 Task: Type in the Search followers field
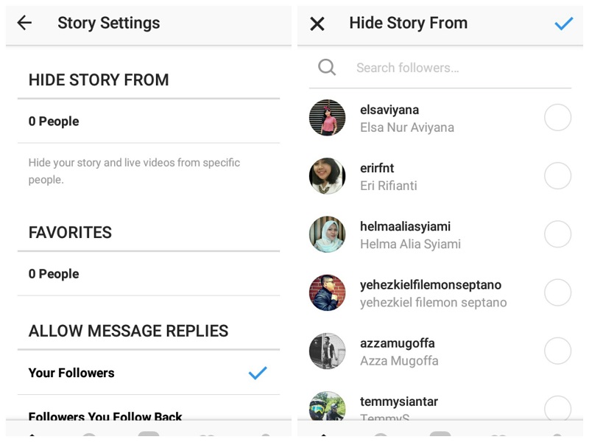tap(442, 68)
